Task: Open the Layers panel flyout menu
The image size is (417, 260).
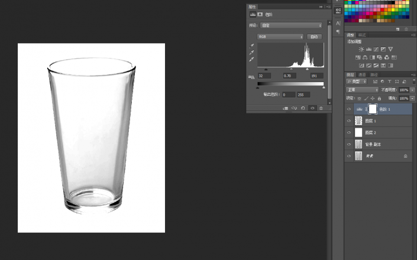Action: [x=413, y=75]
